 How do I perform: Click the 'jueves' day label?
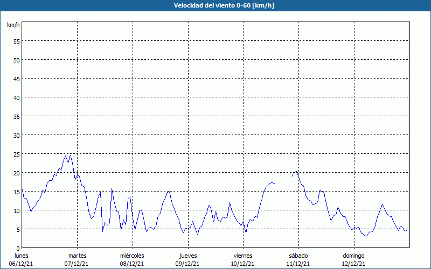click(x=188, y=256)
